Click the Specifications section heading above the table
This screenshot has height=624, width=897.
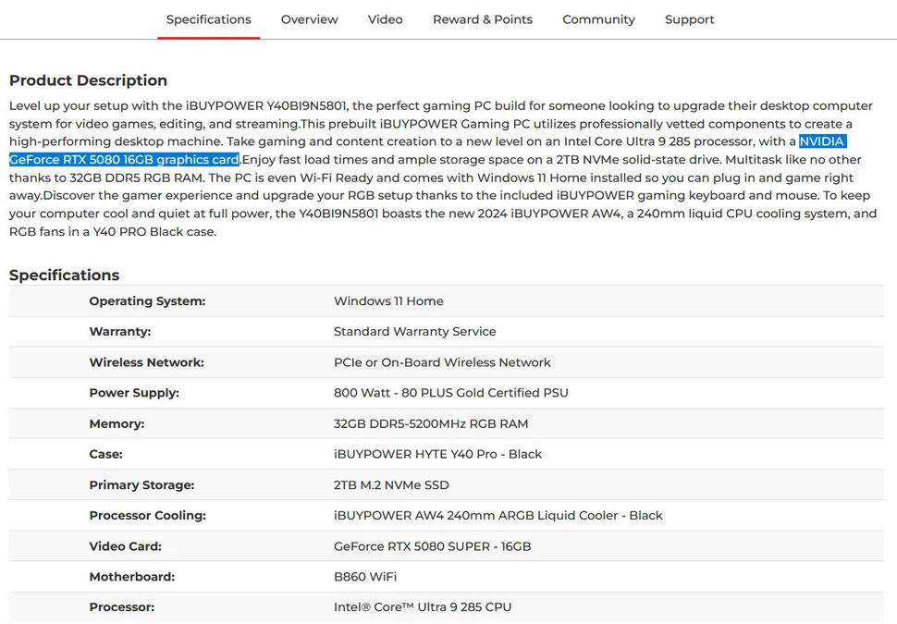click(x=64, y=275)
